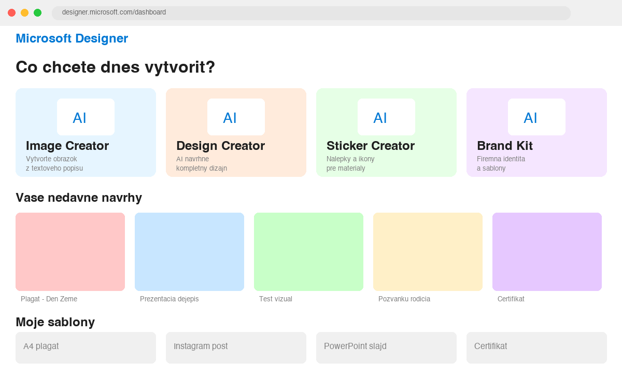Open the Prezentacia dejepis design
Viewport: 622px width, 389px height.
pos(189,252)
